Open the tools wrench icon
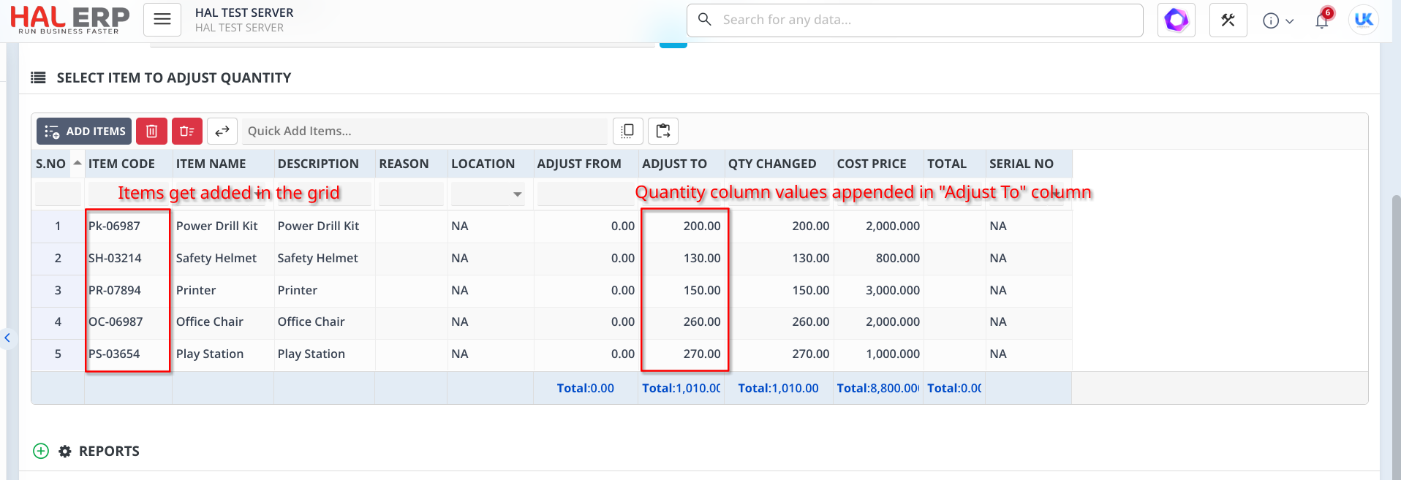Image resolution: width=1401 pixels, height=480 pixels. click(1228, 20)
